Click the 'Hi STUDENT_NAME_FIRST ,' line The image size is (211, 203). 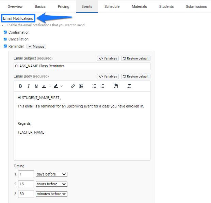click(x=39, y=98)
